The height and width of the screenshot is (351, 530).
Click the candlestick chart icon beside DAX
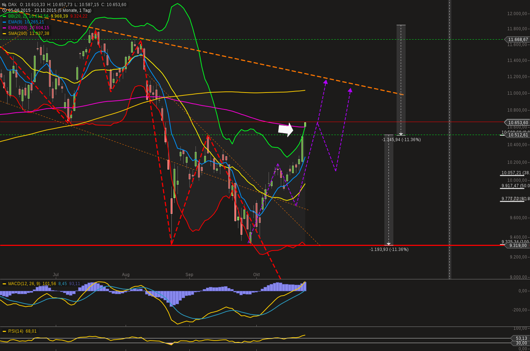click(4, 5)
